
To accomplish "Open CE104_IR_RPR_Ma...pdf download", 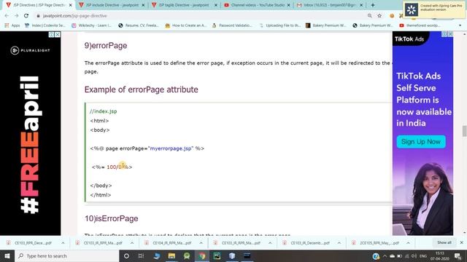I will click(x=169, y=243).
